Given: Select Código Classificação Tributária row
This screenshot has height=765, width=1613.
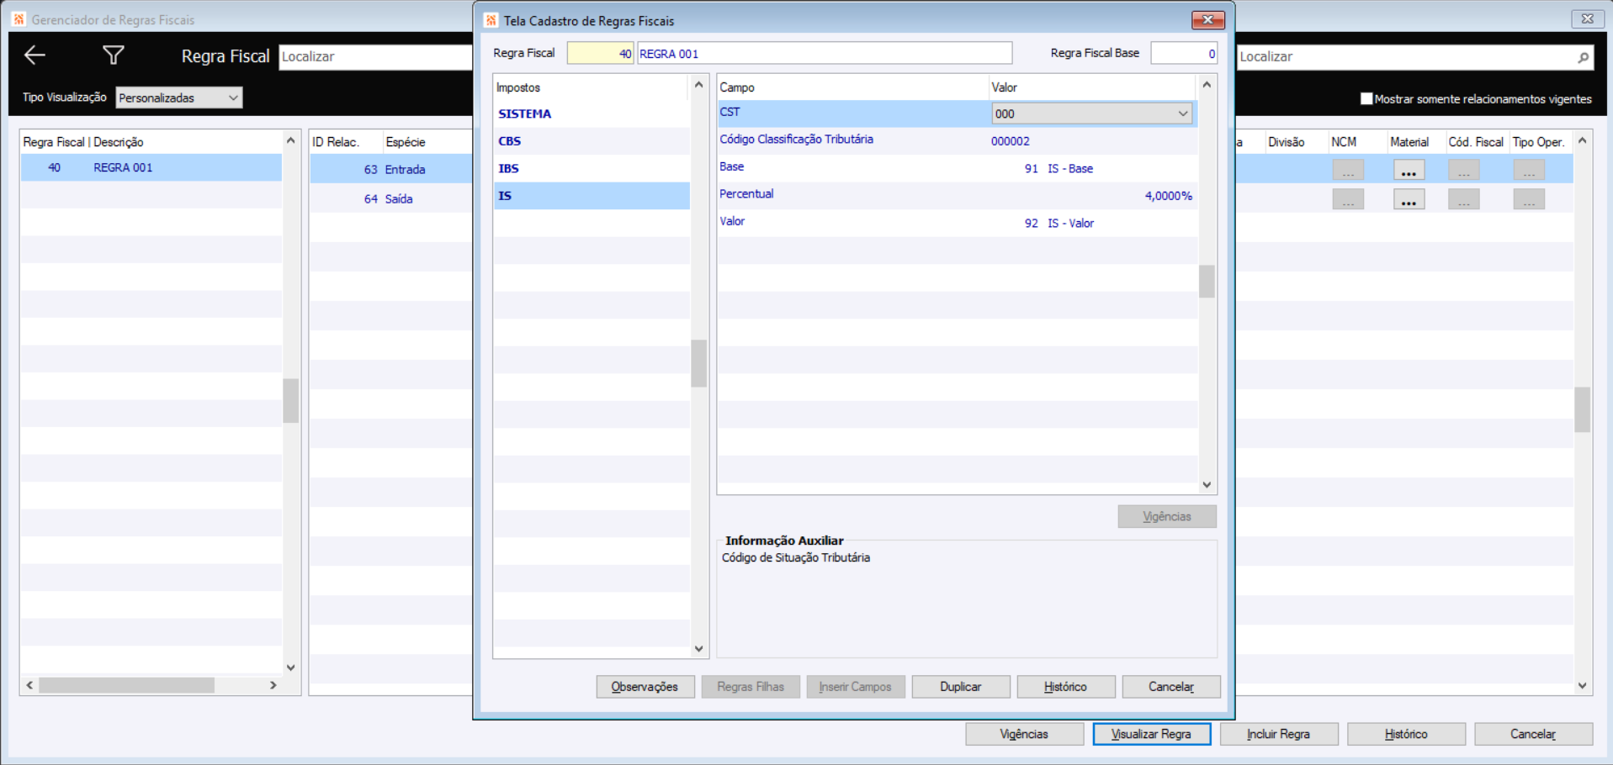Looking at the screenshot, I should click(x=958, y=140).
